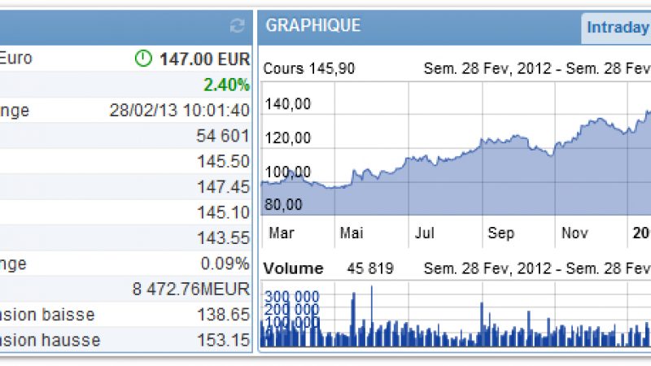
Task: Select the green 2.40% change value
Action: pyautogui.click(x=229, y=84)
